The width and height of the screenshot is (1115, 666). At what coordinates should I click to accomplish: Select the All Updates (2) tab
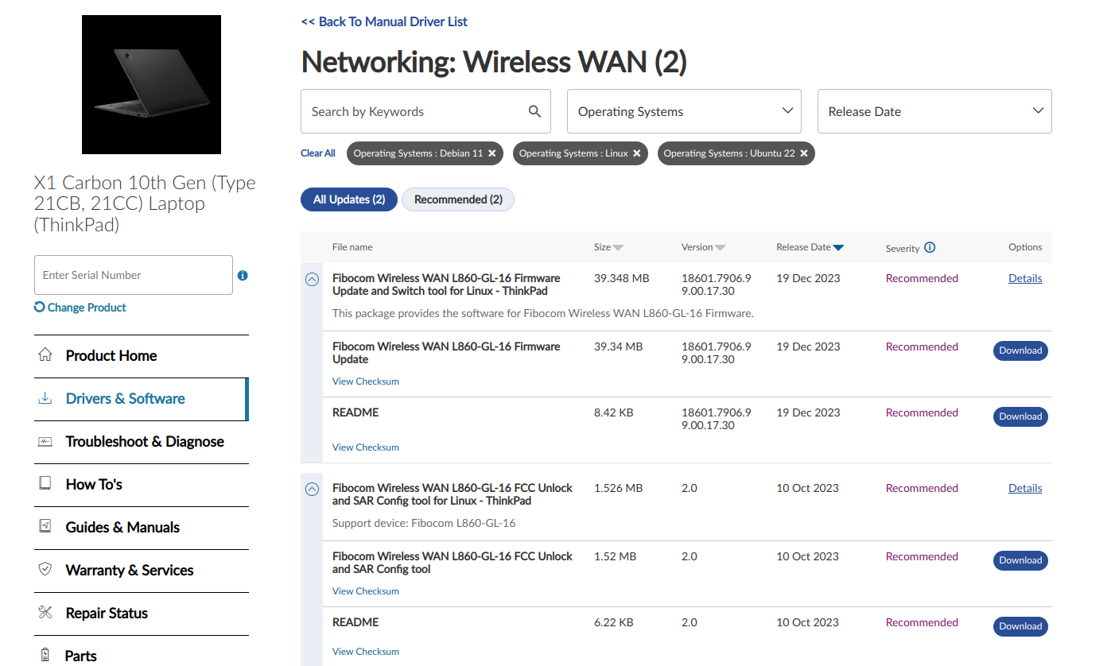click(349, 199)
